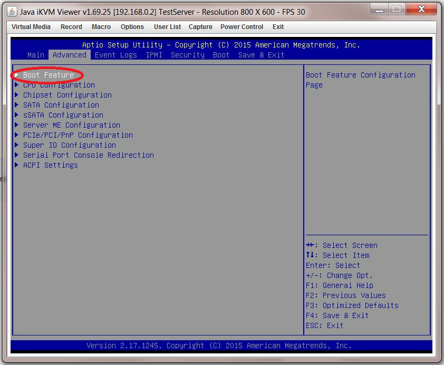
Task: Maximize the iKVM Viewer window
Action: pyautogui.click(x=397, y=9)
